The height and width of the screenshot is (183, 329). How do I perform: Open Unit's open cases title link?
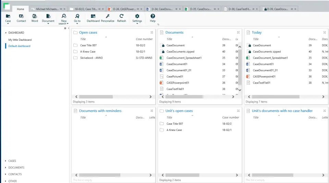179,111
